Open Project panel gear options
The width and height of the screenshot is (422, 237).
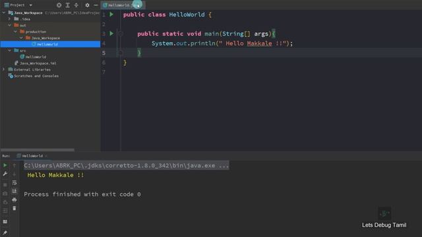coord(87,5)
